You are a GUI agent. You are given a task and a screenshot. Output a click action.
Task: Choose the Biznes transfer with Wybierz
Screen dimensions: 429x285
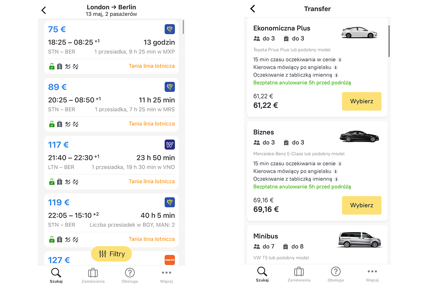click(x=361, y=205)
